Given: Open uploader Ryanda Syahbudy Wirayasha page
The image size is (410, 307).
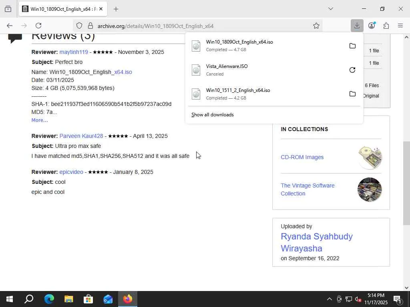Looking at the screenshot, I should click(x=317, y=242).
